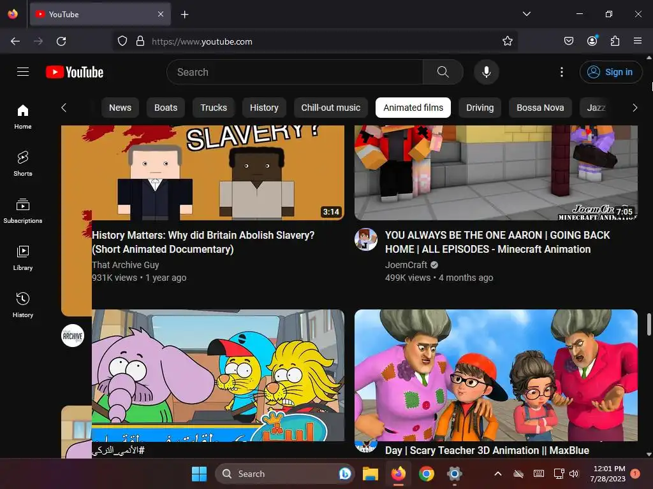Open JoemCraft channel avatar
Screen dimensions: 653x489
tap(365, 239)
